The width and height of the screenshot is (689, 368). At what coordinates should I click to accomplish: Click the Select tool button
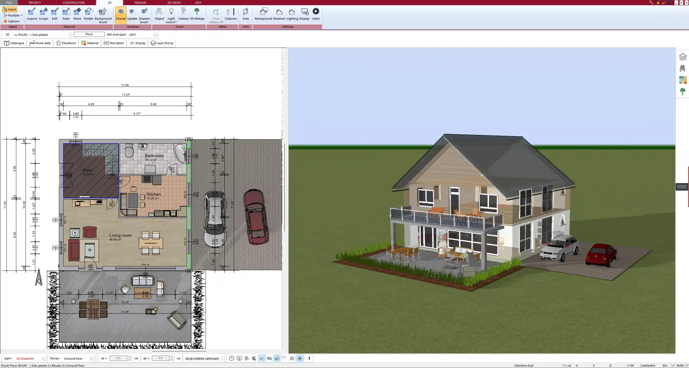pos(10,9)
